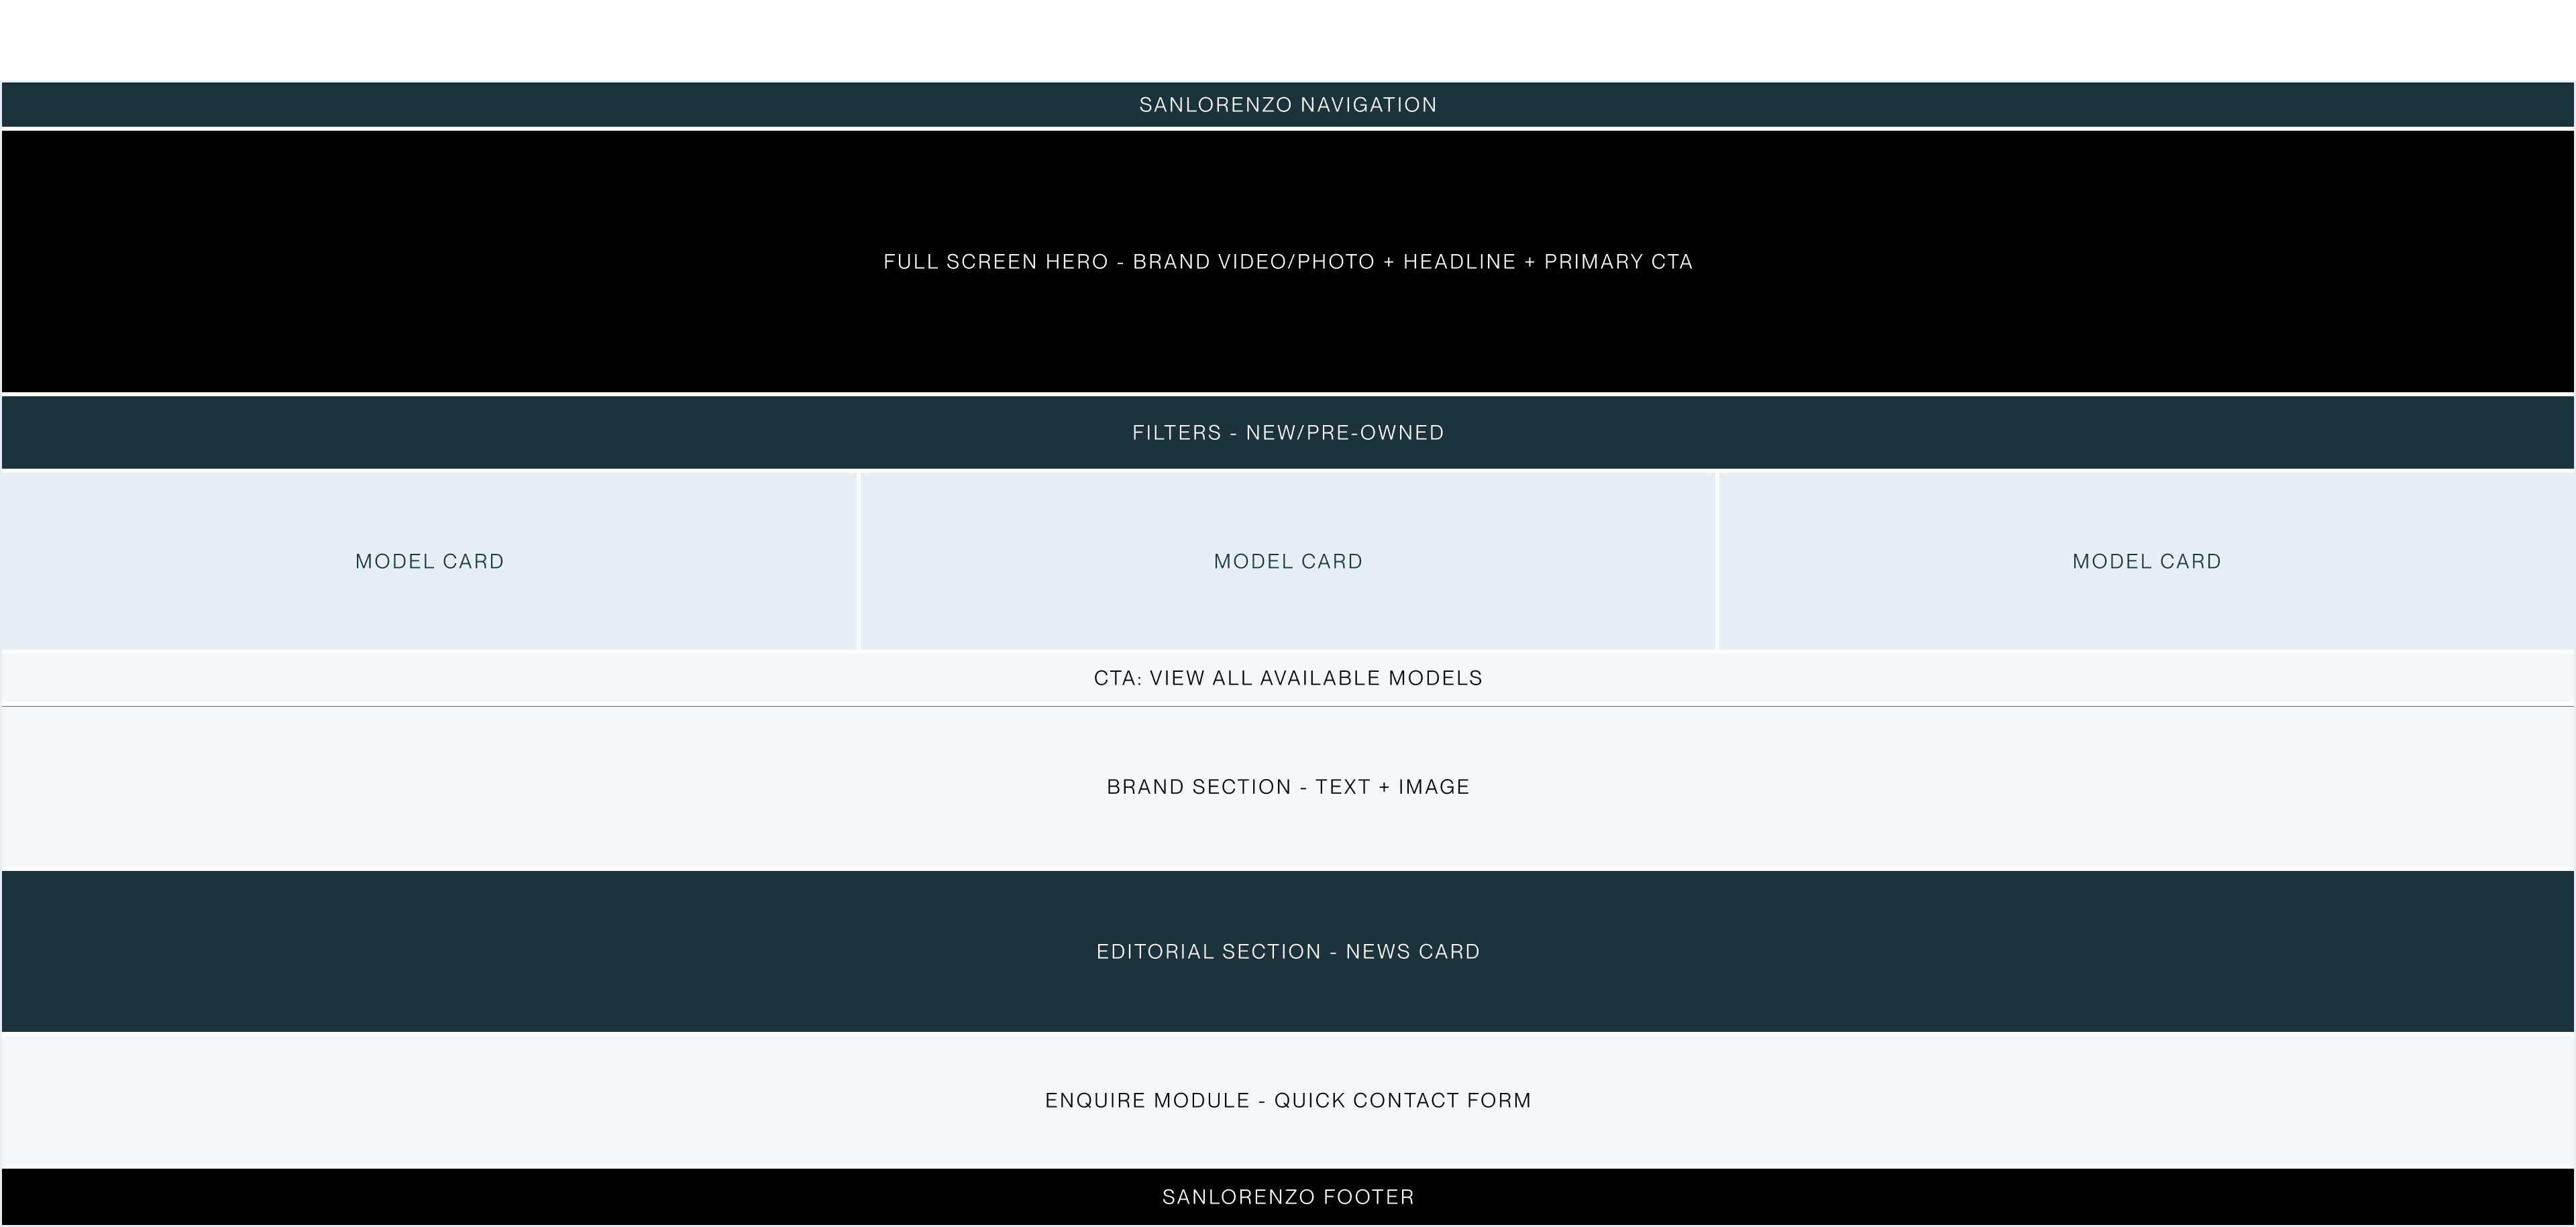Viewport: 2576px width, 1227px height.
Task: Select the left Model Card
Action: point(429,562)
